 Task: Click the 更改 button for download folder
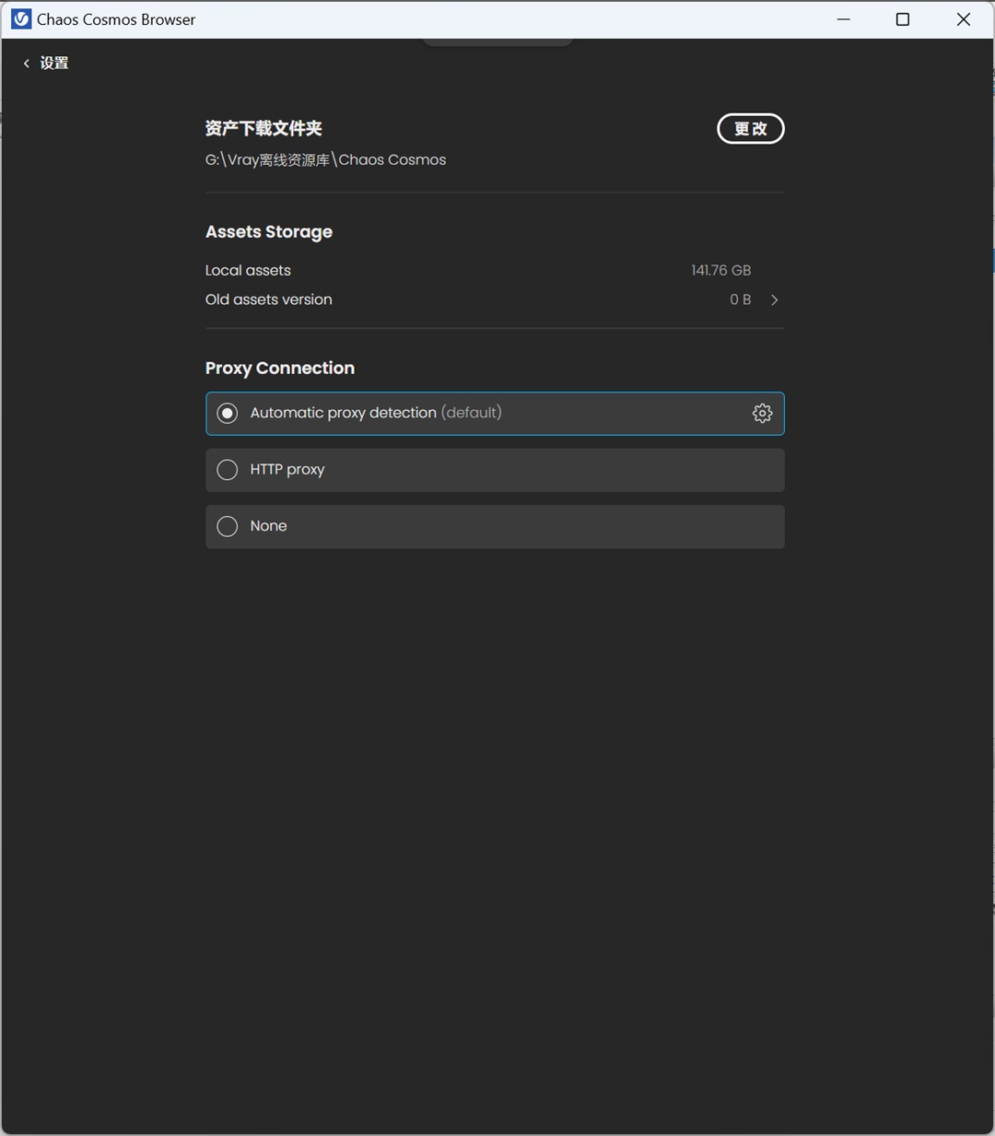pyautogui.click(x=751, y=129)
